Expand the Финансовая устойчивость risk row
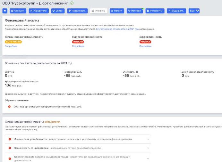Screen dimensions: 222x162 coord(78,139)
